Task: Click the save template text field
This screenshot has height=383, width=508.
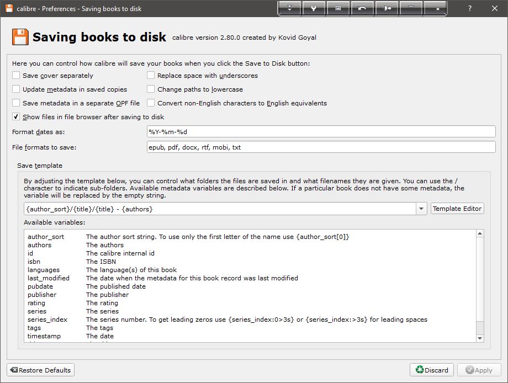Action: tap(220, 209)
